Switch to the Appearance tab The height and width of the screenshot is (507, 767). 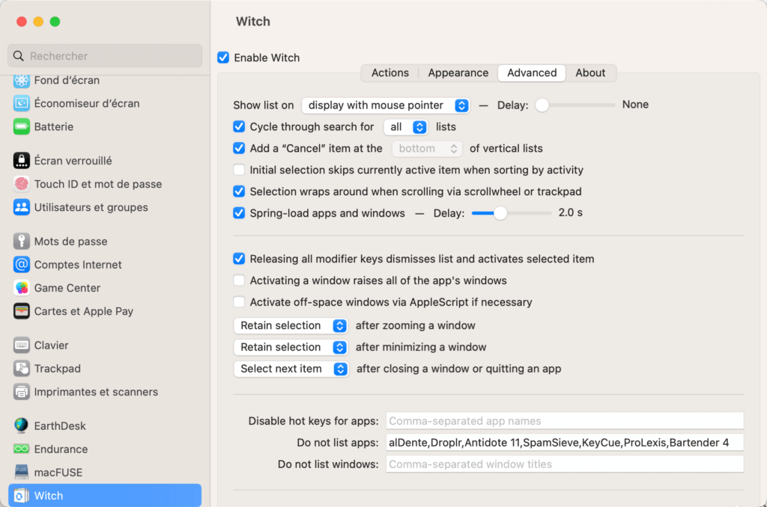coord(458,73)
